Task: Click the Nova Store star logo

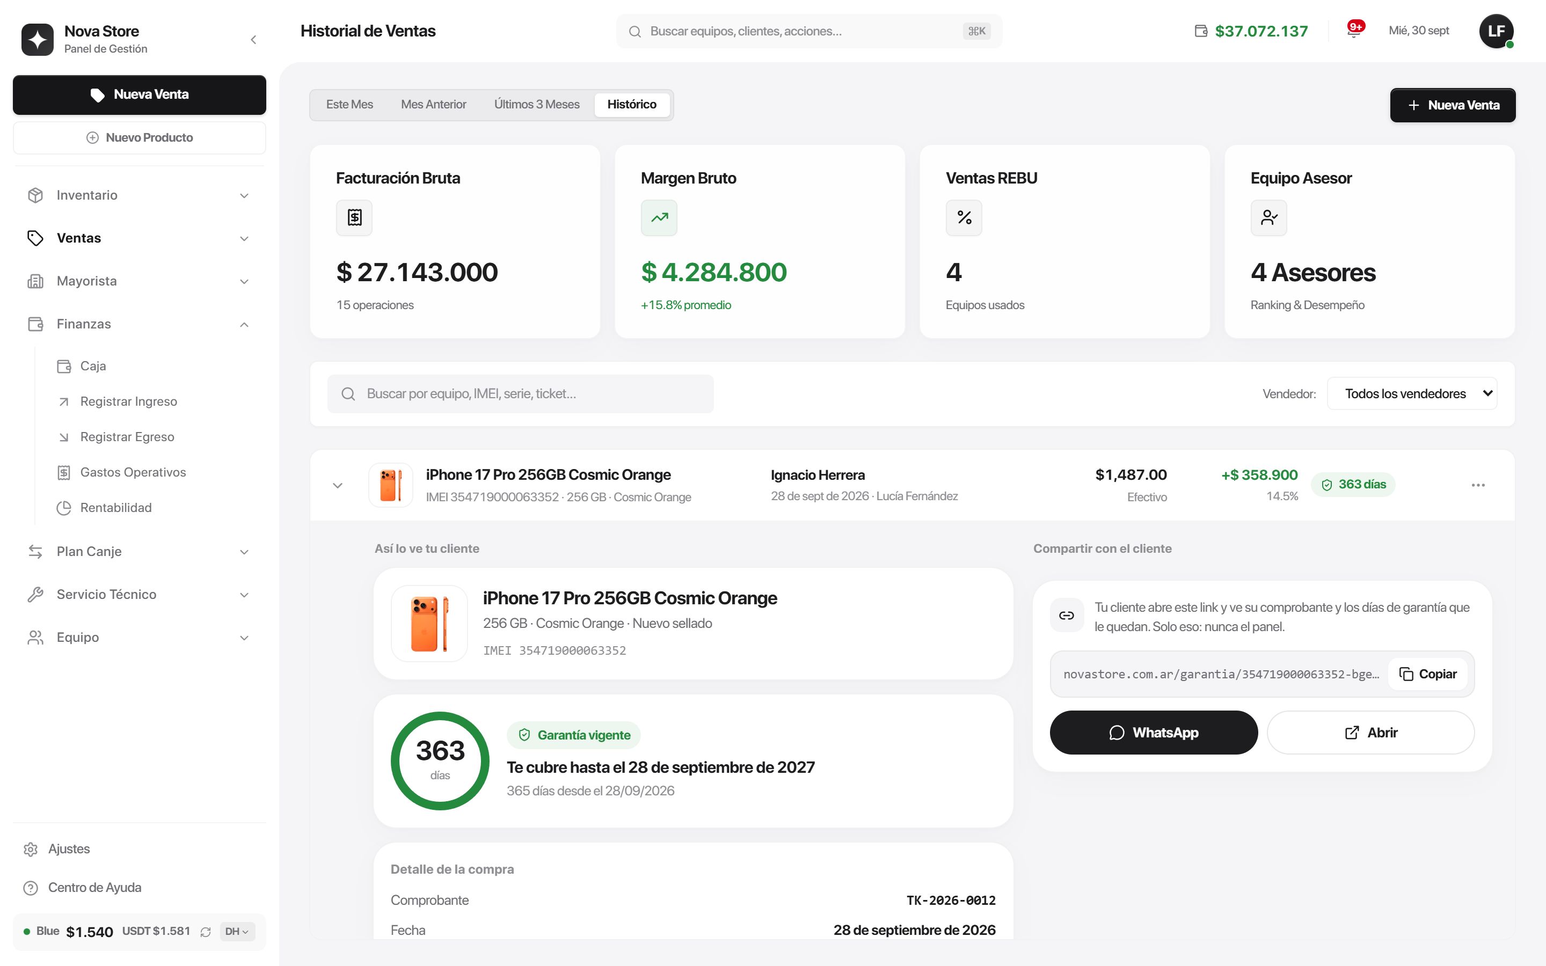Action: [37, 40]
